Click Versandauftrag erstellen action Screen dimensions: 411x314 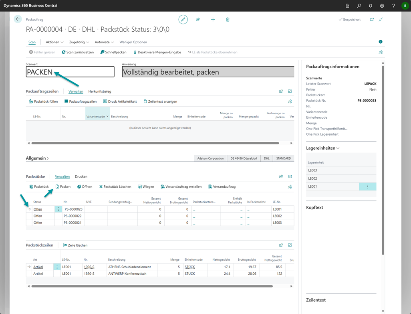coord(181,187)
